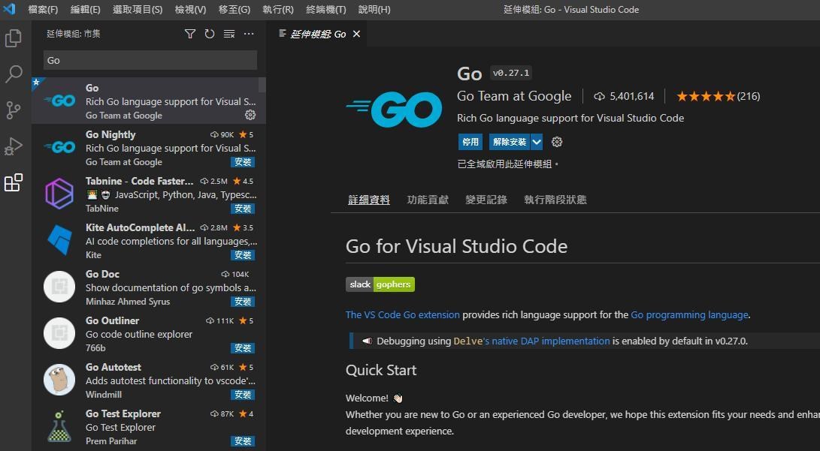
Task: Open the 終端機(T) menu
Action: [325, 10]
